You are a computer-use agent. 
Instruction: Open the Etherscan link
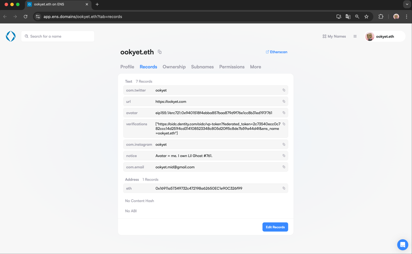[276, 52]
